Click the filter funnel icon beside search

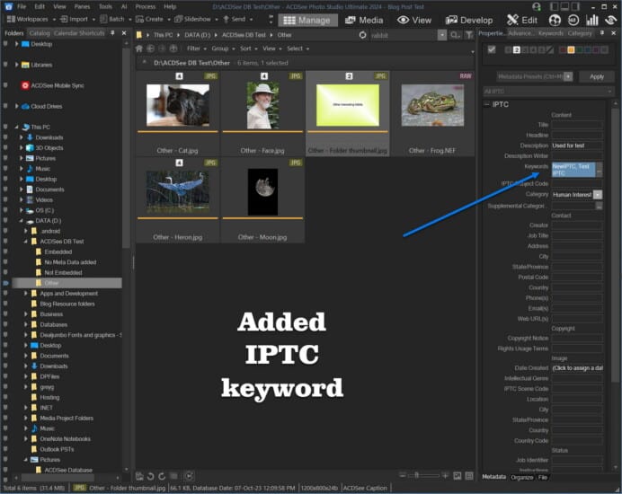click(470, 34)
